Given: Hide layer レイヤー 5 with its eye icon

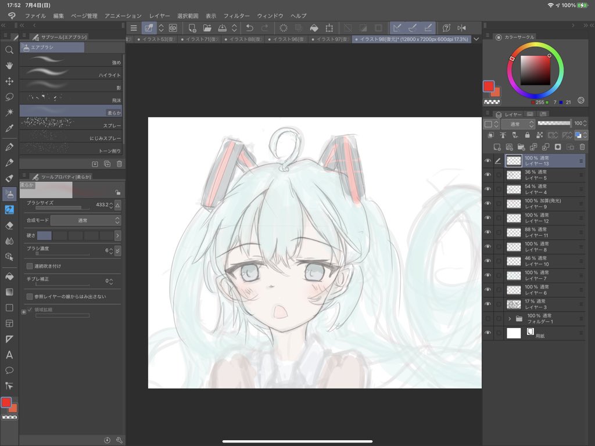Looking at the screenshot, I should pyautogui.click(x=488, y=175).
